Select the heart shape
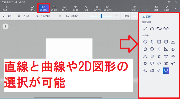Viewport: 180px width, 99px height. pos(166,71)
